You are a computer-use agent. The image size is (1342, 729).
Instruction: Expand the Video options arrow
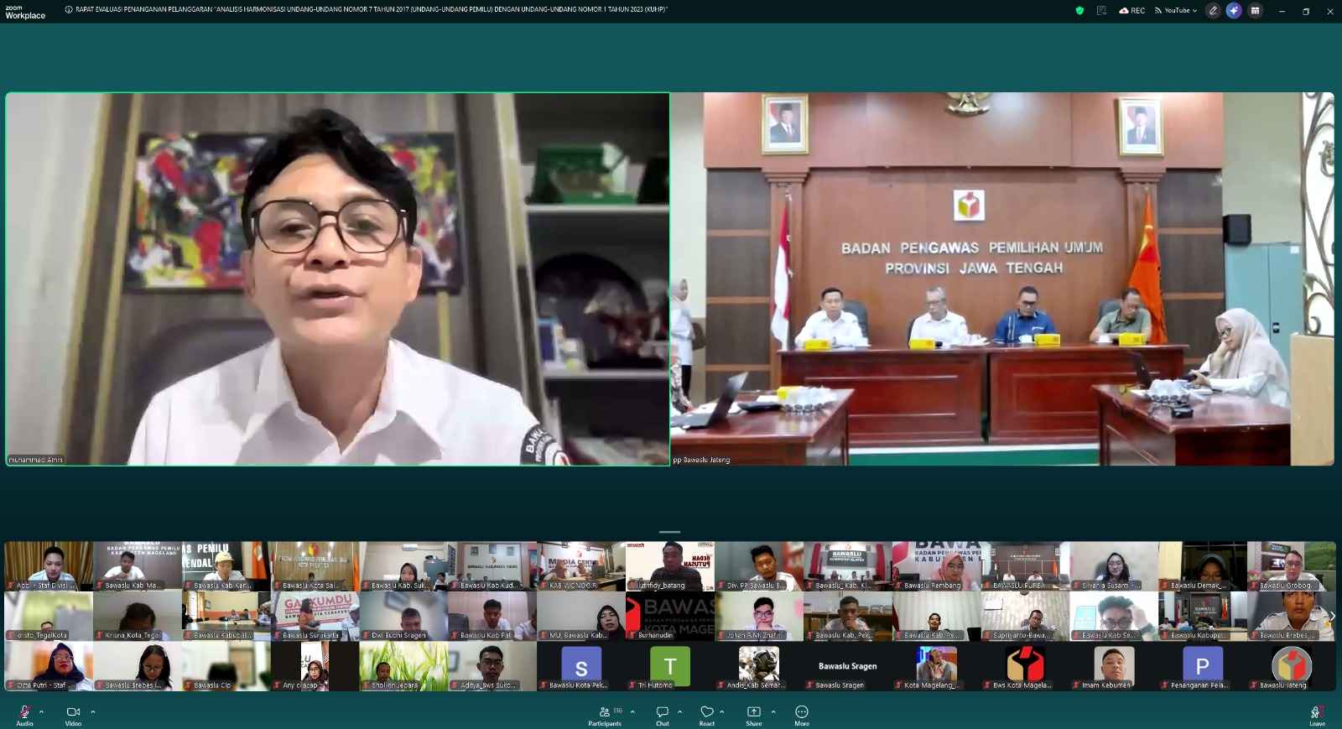click(x=92, y=711)
